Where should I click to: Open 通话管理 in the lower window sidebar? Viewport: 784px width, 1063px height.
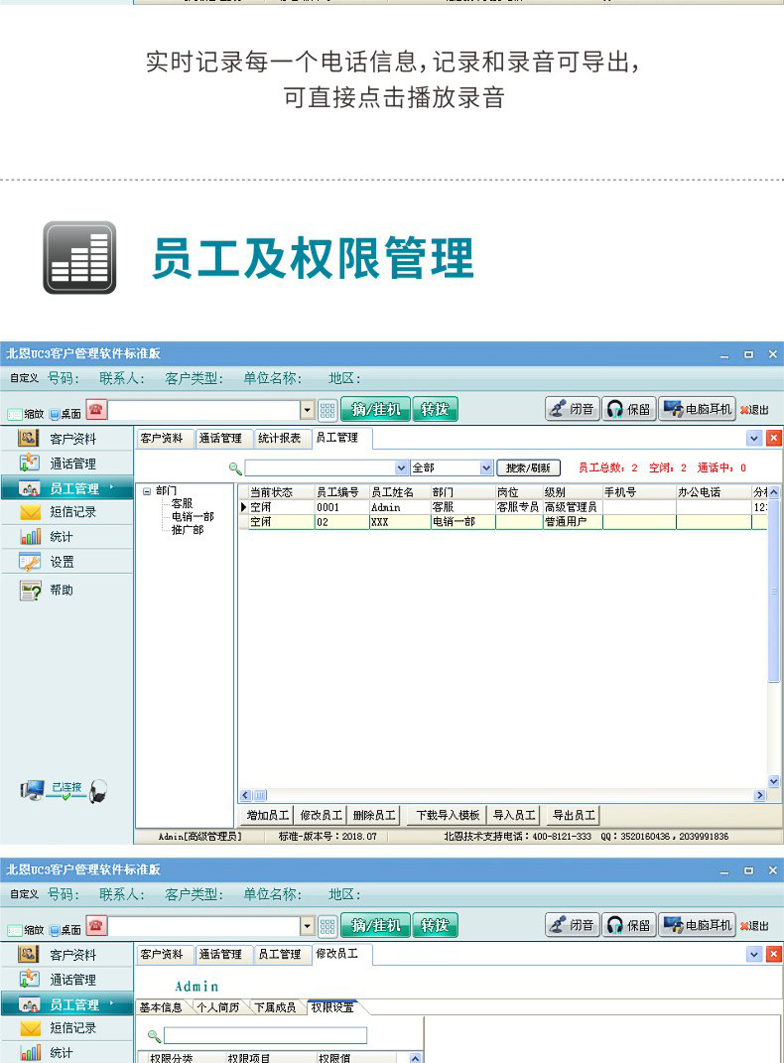click(x=66, y=979)
